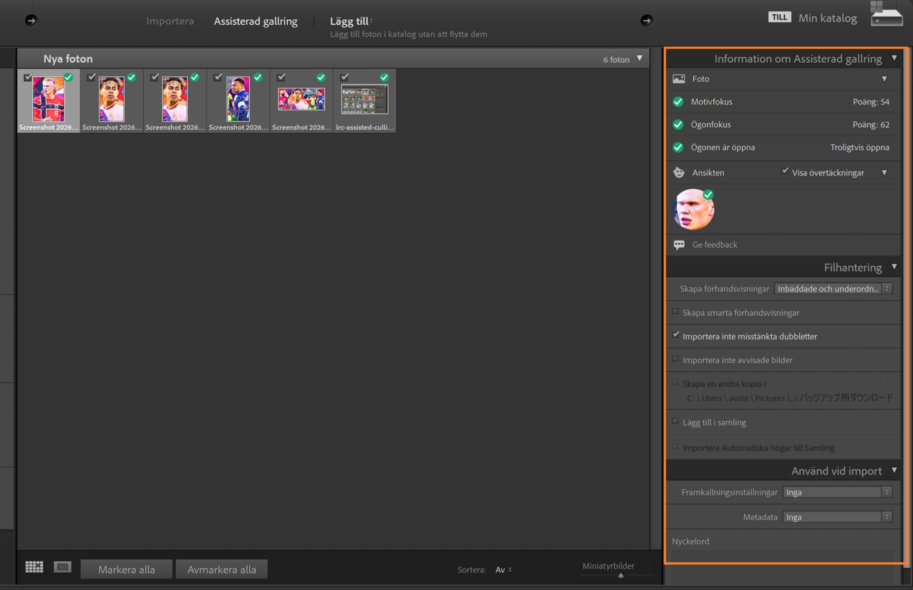Toggle Visa övertäckningar checkbox
Viewport: 913px width, 590px height.
pos(785,171)
